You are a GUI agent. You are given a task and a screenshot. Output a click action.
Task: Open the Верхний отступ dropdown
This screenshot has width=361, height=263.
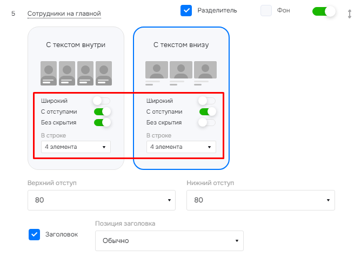coord(102,200)
